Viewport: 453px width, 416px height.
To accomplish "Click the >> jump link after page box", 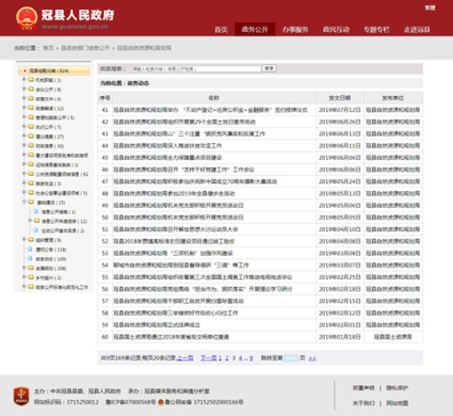I will [x=313, y=358].
